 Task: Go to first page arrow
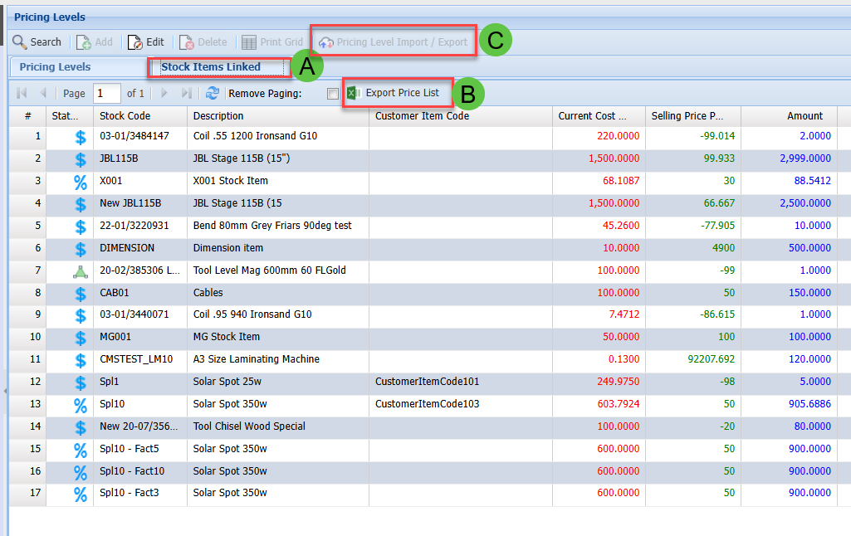(x=22, y=94)
